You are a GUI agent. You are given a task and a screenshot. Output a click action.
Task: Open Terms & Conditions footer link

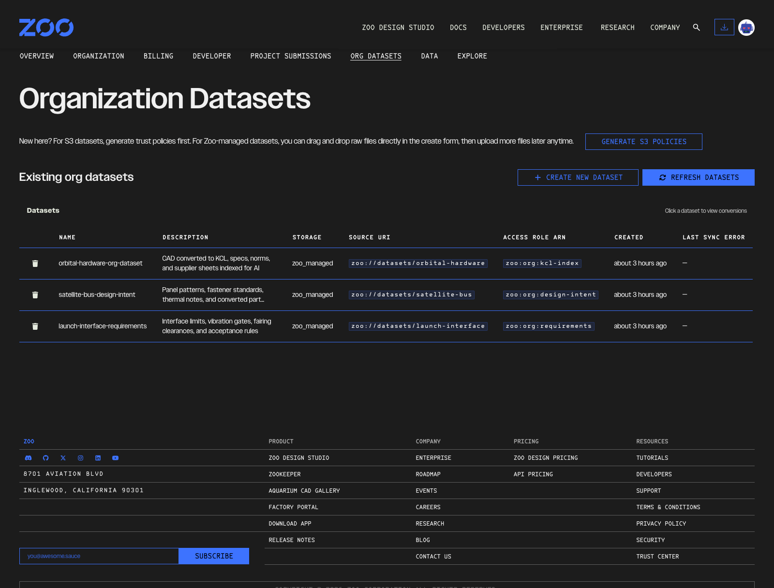668,507
